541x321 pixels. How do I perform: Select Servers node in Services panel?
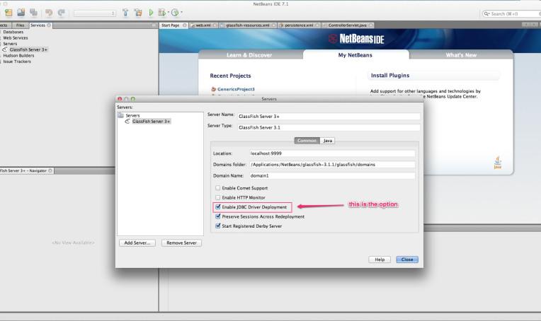10,44
